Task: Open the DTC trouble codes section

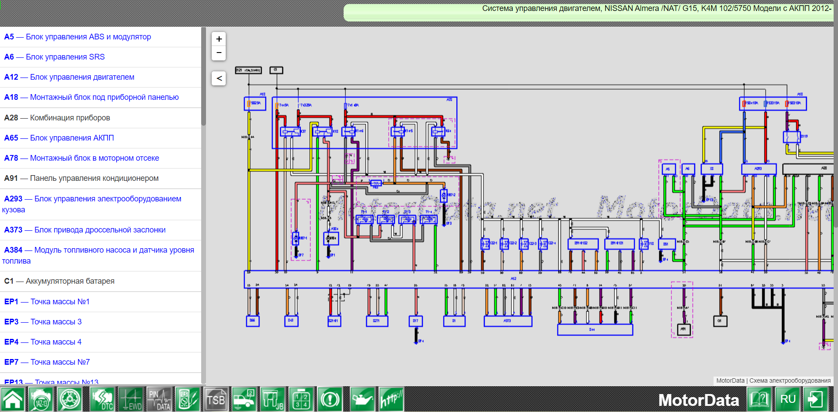Action: click(103, 399)
